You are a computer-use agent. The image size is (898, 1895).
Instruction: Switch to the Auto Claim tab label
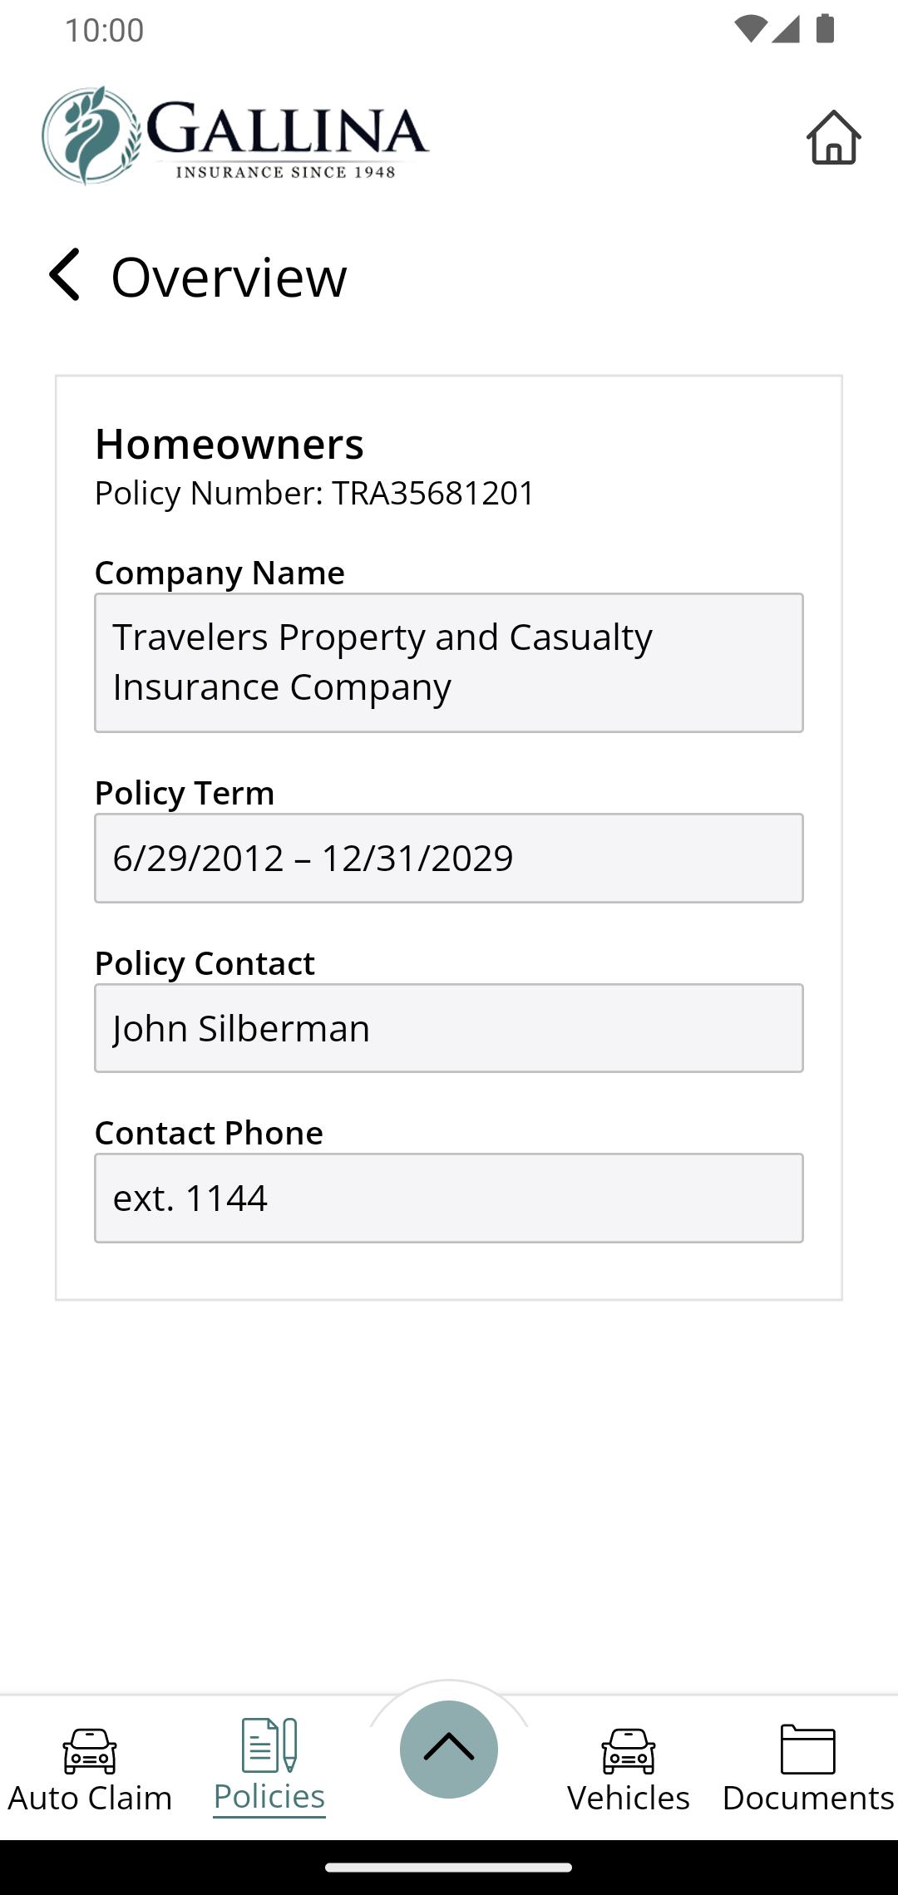click(x=90, y=1798)
